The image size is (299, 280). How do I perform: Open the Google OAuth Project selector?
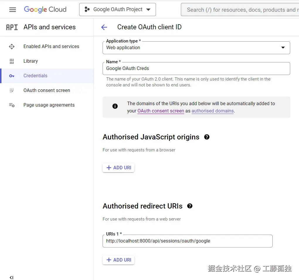[x=117, y=9]
